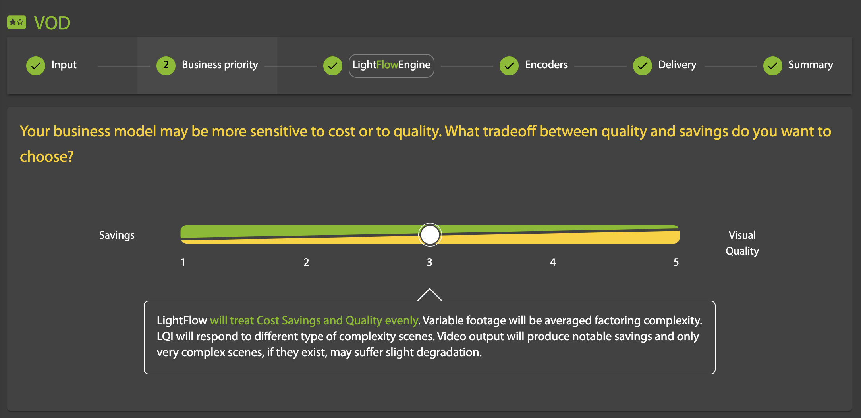Set tradeoff slider to level 5
The width and height of the screenshot is (861, 418).
click(x=676, y=235)
